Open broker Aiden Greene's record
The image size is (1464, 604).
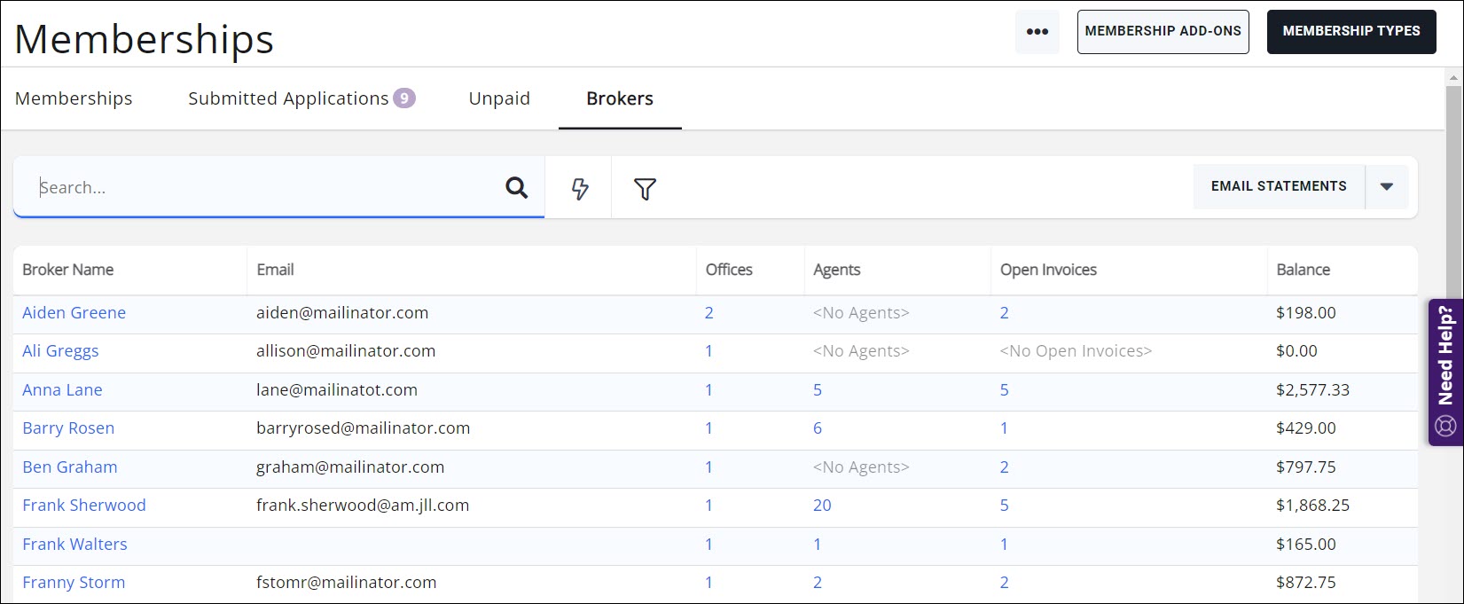click(x=74, y=313)
